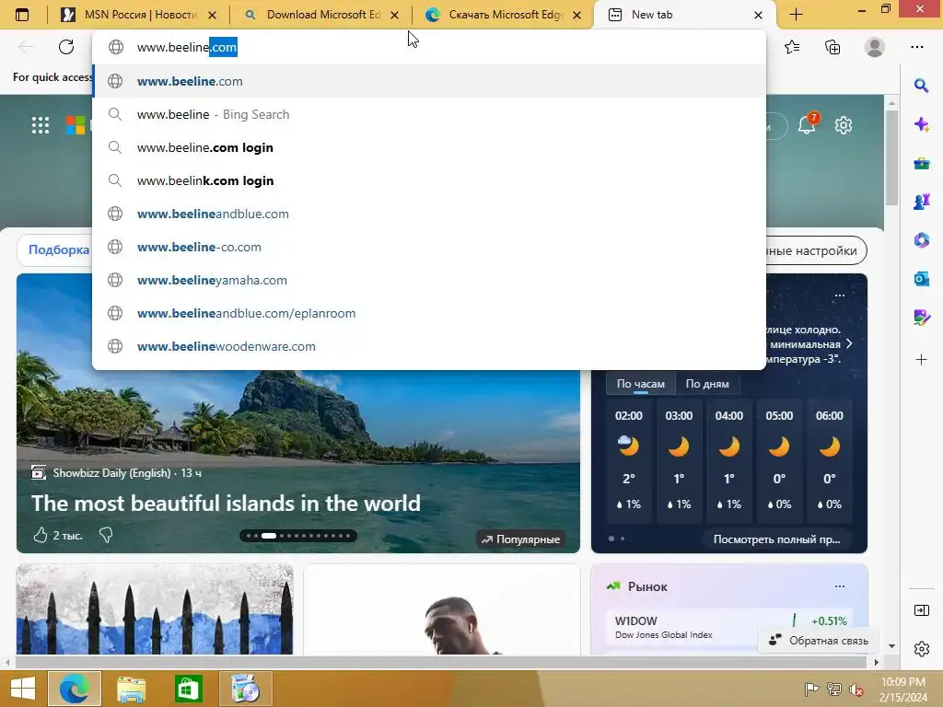Open sidebar Search magnifier icon
The image size is (943, 707).
(x=921, y=86)
